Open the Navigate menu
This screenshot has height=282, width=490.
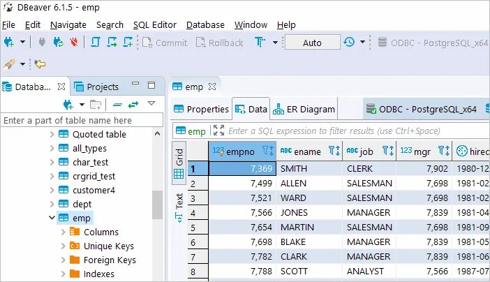[x=68, y=24]
